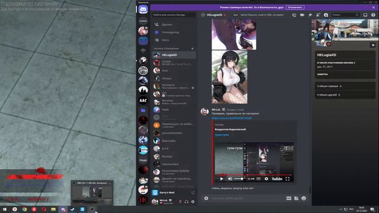Attach a file plus icon
Image resolution: width=379 pixels, height=213 pixels.
[206, 198]
